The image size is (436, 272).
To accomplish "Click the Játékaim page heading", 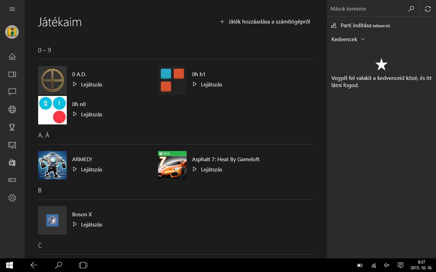I will tap(60, 22).
